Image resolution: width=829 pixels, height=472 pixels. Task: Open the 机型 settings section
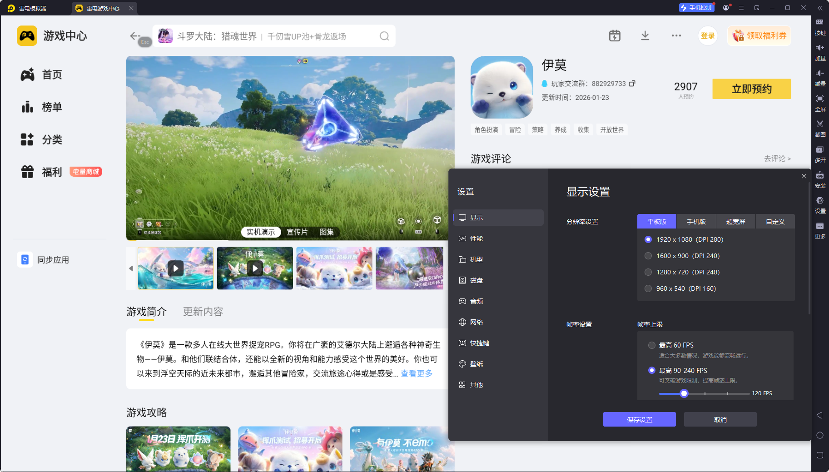point(498,259)
